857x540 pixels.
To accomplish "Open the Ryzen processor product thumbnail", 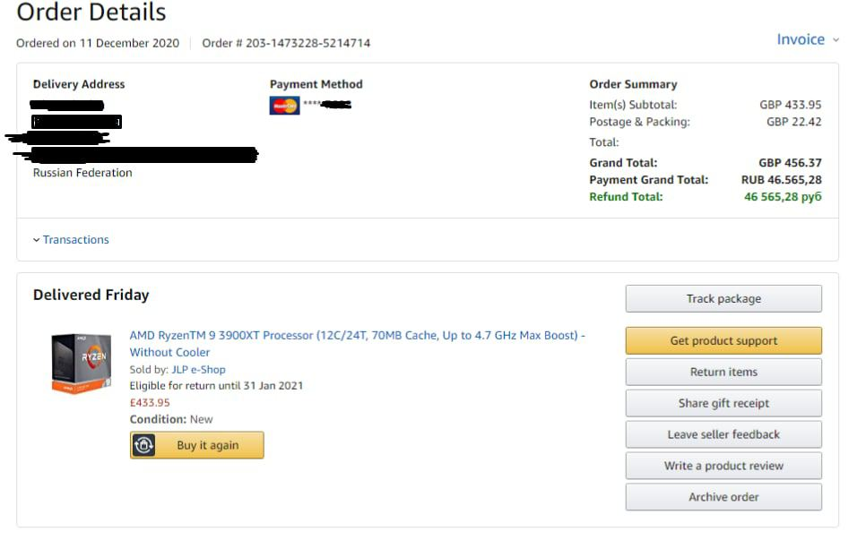I will pyautogui.click(x=81, y=363).
